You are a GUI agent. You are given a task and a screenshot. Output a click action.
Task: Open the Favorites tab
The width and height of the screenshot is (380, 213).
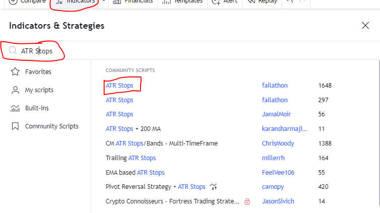38,72
